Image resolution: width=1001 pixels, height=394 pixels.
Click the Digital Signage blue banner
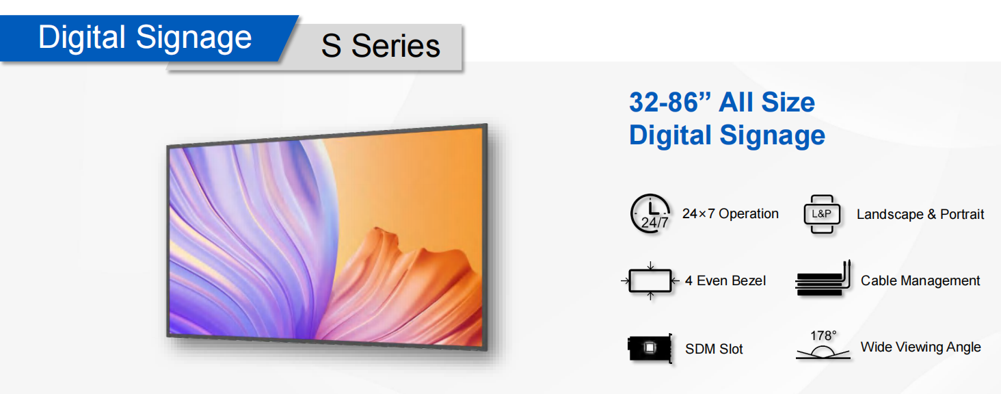click(145, 38)
